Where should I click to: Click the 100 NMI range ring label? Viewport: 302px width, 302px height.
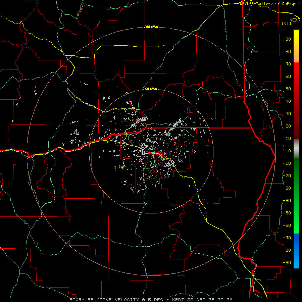151,27
